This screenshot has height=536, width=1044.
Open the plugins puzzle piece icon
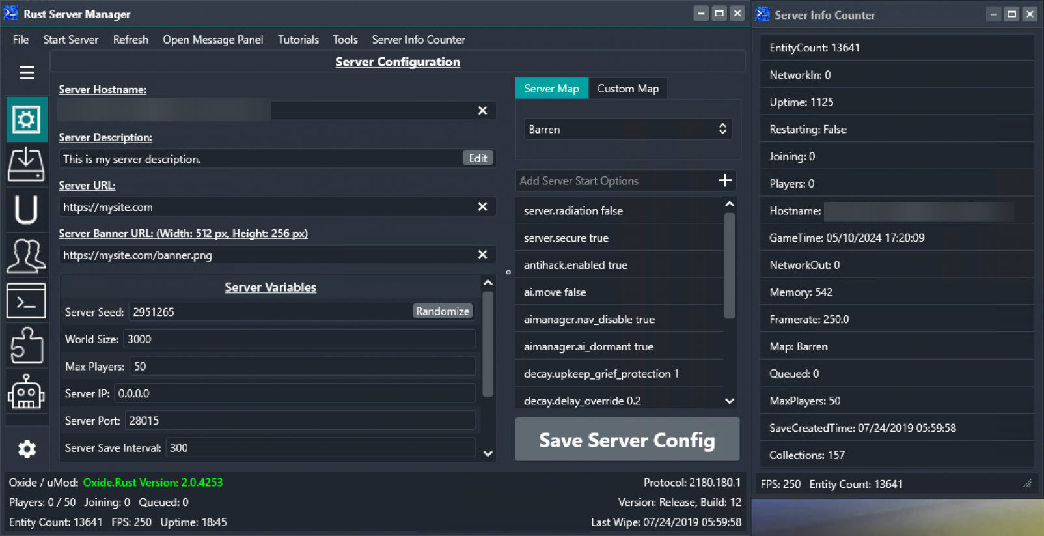tap(27, 345)
